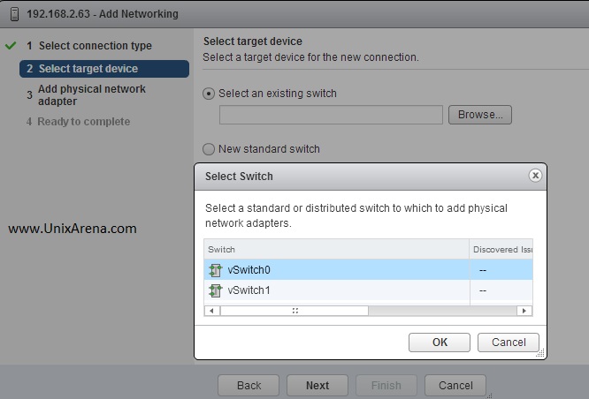This screenshot has width=589, height=399.
Task: Click the Browse... button
Action: click(x=480, y=115)
